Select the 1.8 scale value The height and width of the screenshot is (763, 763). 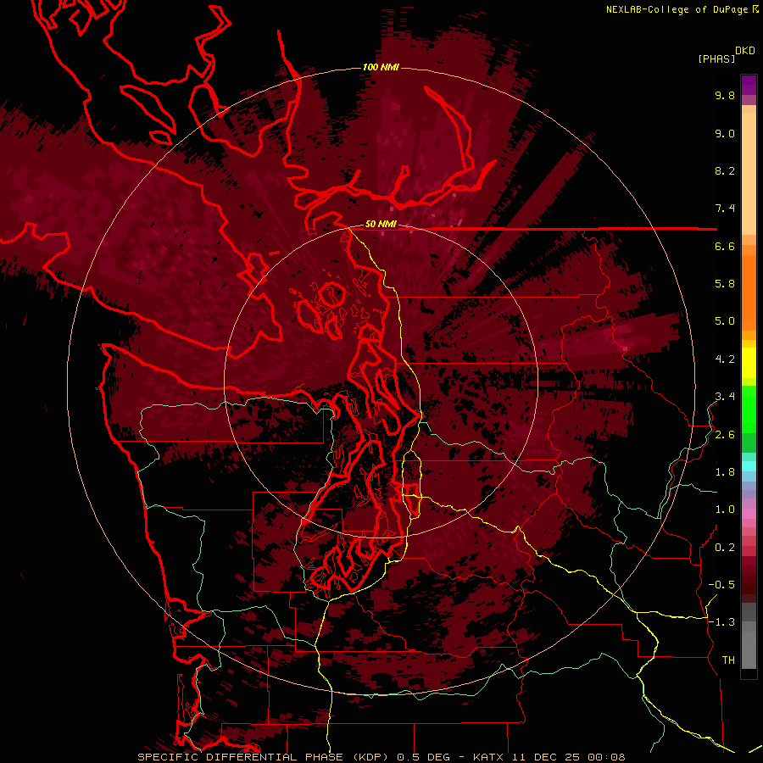(725, 472)
